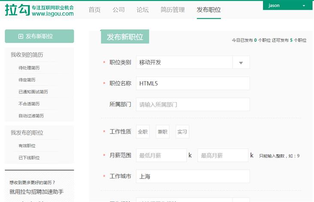
Task: Open 不合适简历 link
Action: (29, 104)
